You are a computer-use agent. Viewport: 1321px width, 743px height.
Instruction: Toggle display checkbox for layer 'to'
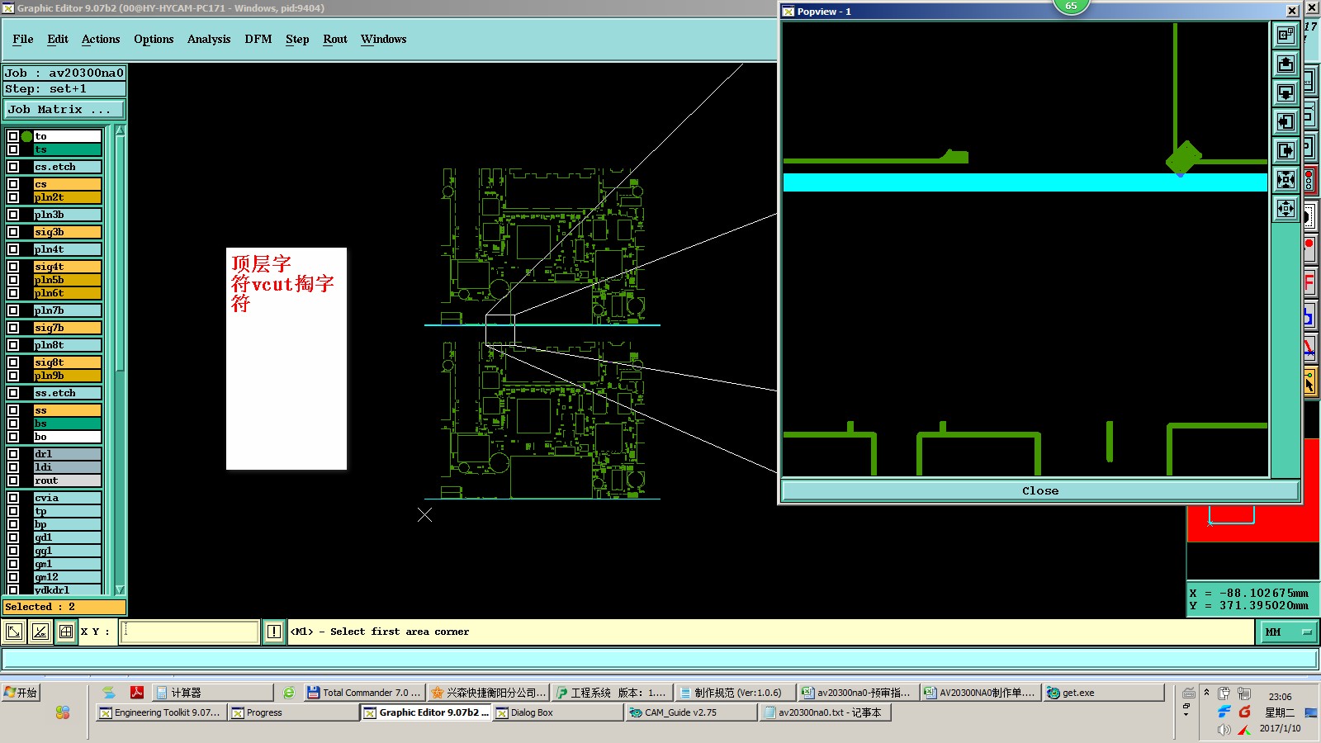[13, 136]
